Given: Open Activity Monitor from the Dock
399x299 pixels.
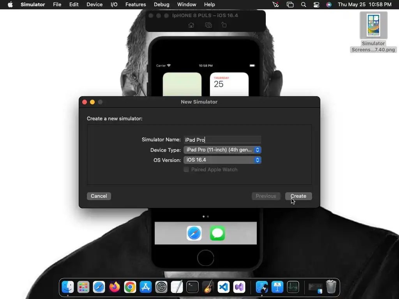Looking at the screenshot, I should point(293,287).
